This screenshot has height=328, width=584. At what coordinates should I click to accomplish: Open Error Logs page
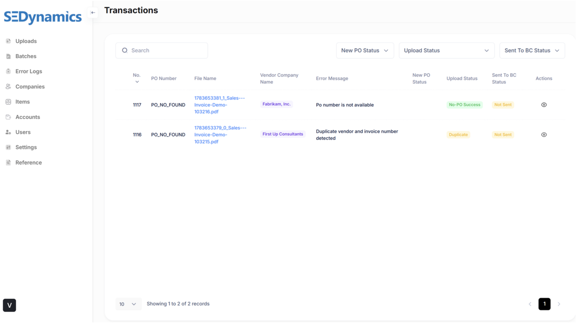coord(29,72)
